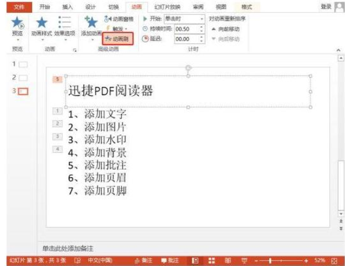
Task: Click the 52% zoom level
Action: click(x=320, y=261)
